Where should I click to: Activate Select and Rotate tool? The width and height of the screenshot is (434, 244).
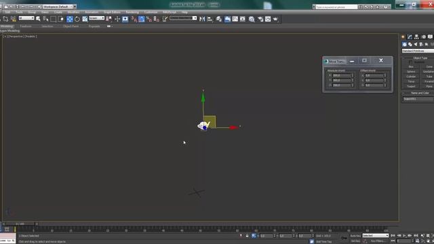pos(77,19)
